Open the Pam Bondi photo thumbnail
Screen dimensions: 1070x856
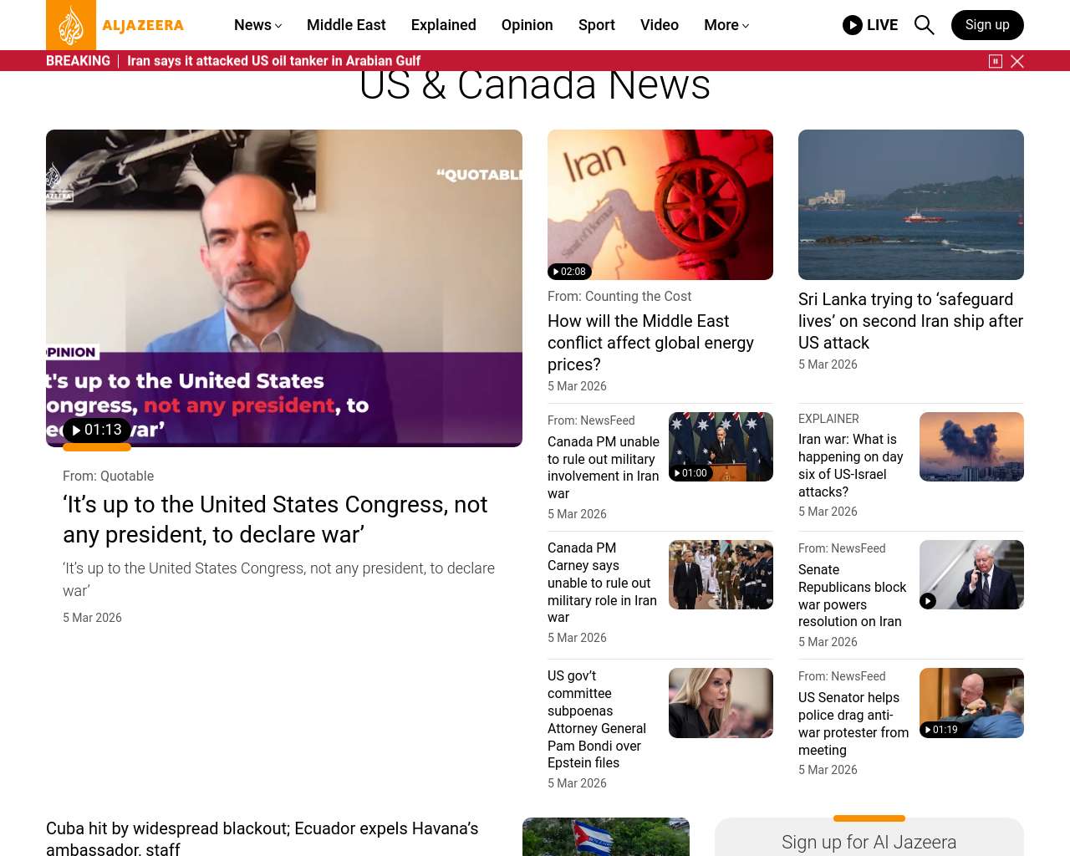click(721, 703)
